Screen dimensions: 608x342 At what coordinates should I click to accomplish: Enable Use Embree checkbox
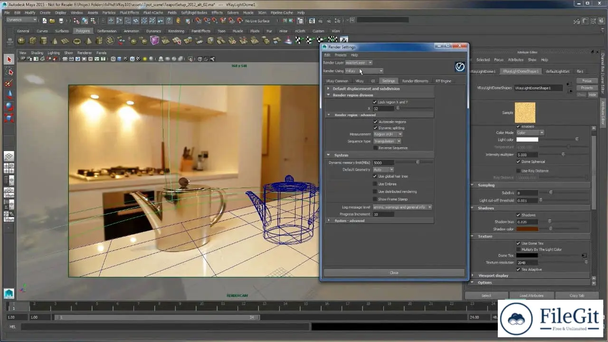[375, 184]
